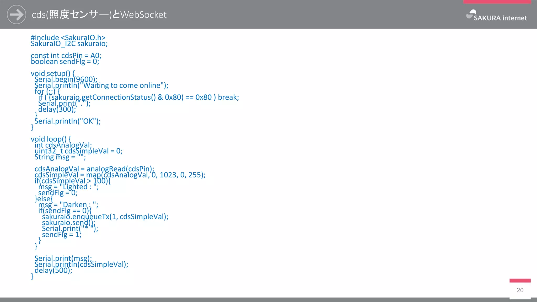Click the line 'msg = "Darken : ";'
The image size is (537, 302).
tap(68, 204)
